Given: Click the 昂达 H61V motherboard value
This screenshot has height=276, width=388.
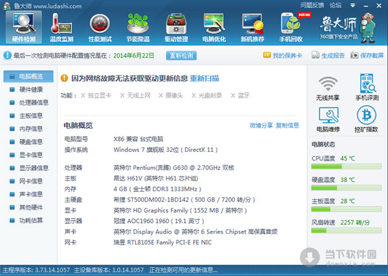Looking at the screenshot, I should 156,178.
